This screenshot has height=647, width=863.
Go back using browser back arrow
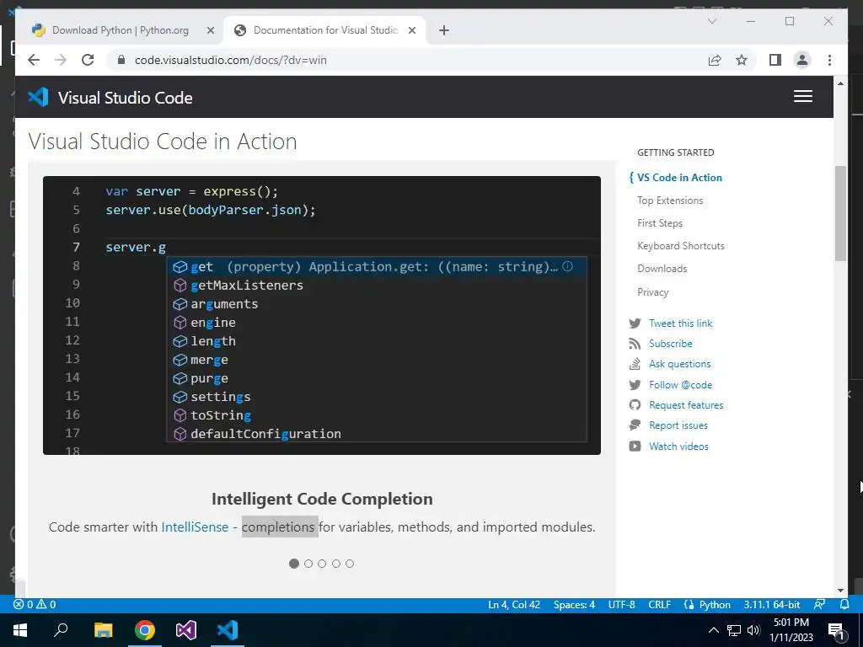point(34,60)
